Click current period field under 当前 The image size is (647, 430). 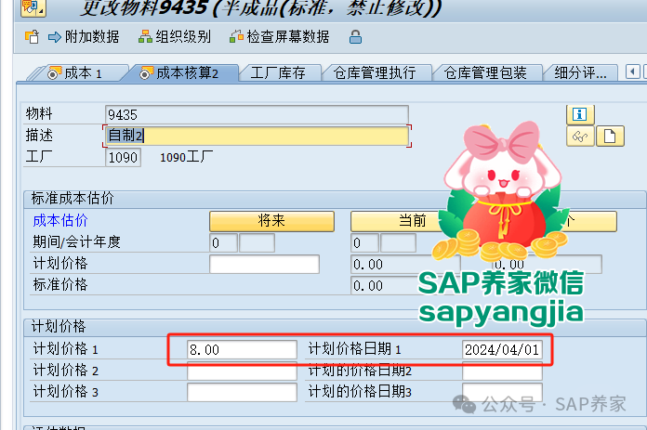pos(364,242)
